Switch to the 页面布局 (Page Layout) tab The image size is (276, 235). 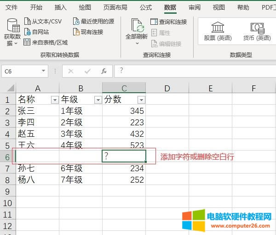click(115, 7)
